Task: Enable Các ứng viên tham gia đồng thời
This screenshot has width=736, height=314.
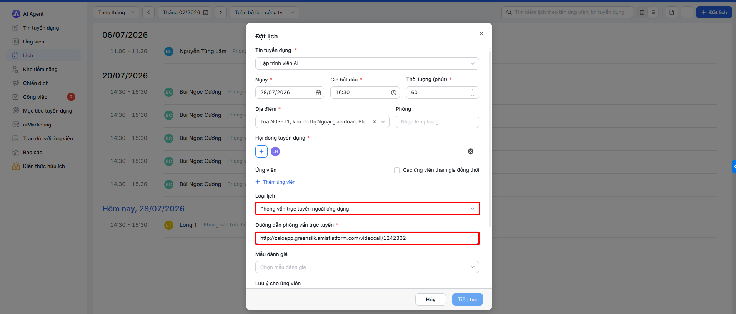Action: click(x=397, y=170)
